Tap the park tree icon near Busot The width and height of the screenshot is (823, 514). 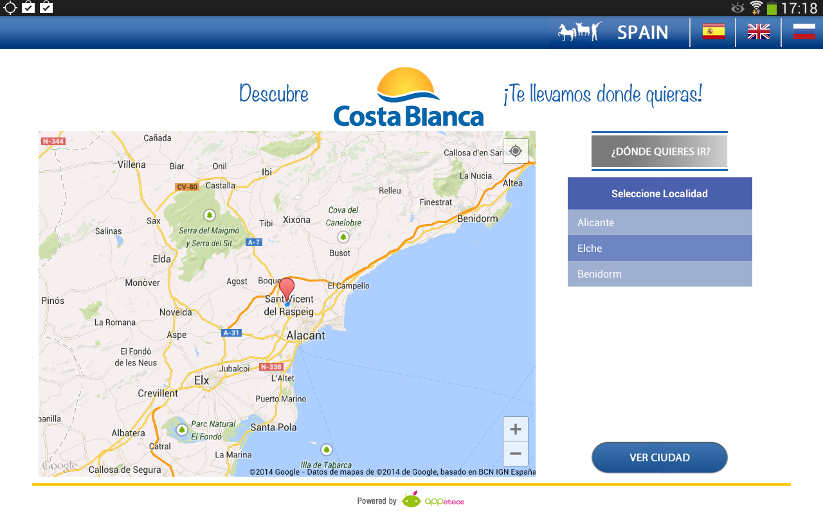click(x=343, y=237)
